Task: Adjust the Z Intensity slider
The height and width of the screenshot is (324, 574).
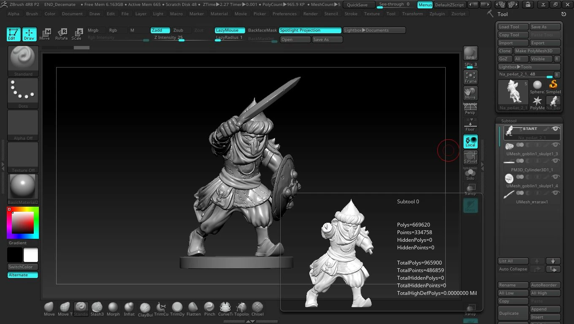Action: 181,38
